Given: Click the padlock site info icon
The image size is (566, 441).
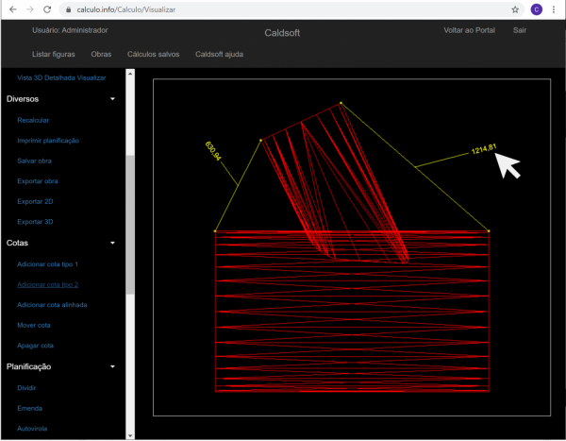Looking at the screenshot, I should (67, 9).
